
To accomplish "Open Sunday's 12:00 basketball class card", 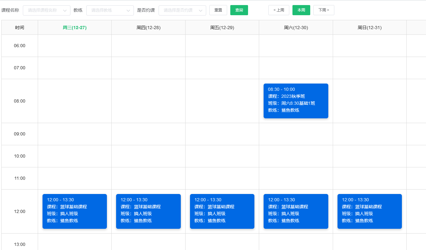I will 369,211.
